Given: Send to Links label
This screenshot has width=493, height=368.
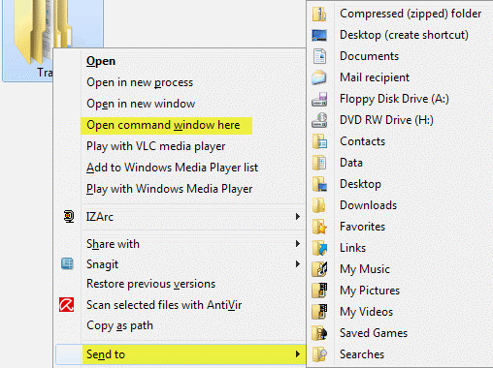Looking at the screenshot, I should pyautogui.click(x=352, y=248).
